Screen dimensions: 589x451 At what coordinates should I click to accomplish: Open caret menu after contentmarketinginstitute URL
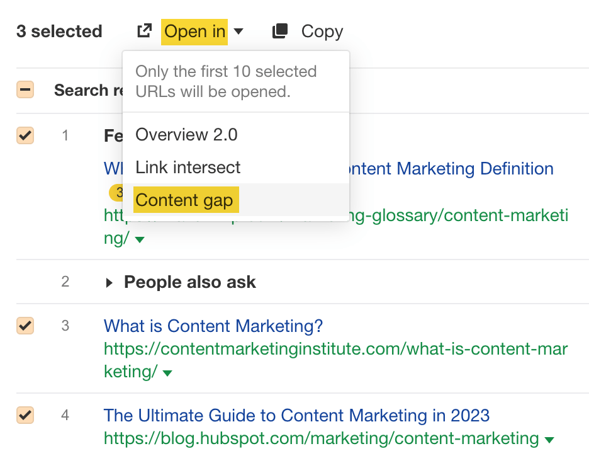pyautogui.click(x=167, y=373)
